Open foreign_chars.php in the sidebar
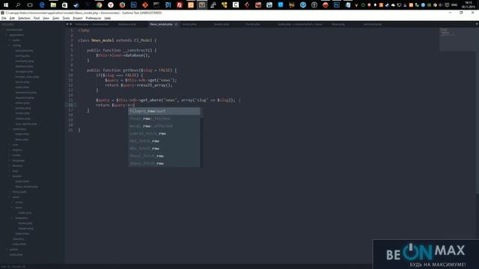 tap(27, 77)
